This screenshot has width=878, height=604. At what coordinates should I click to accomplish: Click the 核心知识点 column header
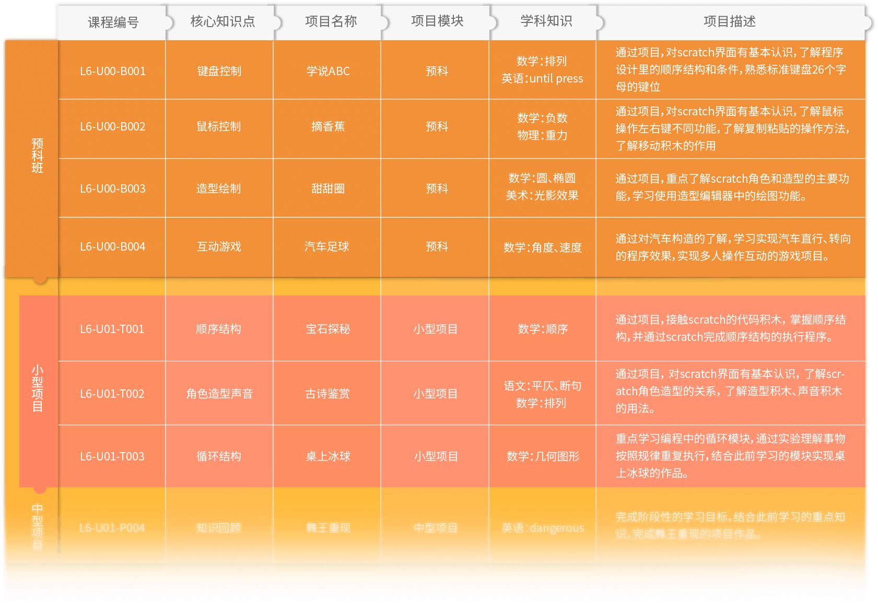coord(223,21)
